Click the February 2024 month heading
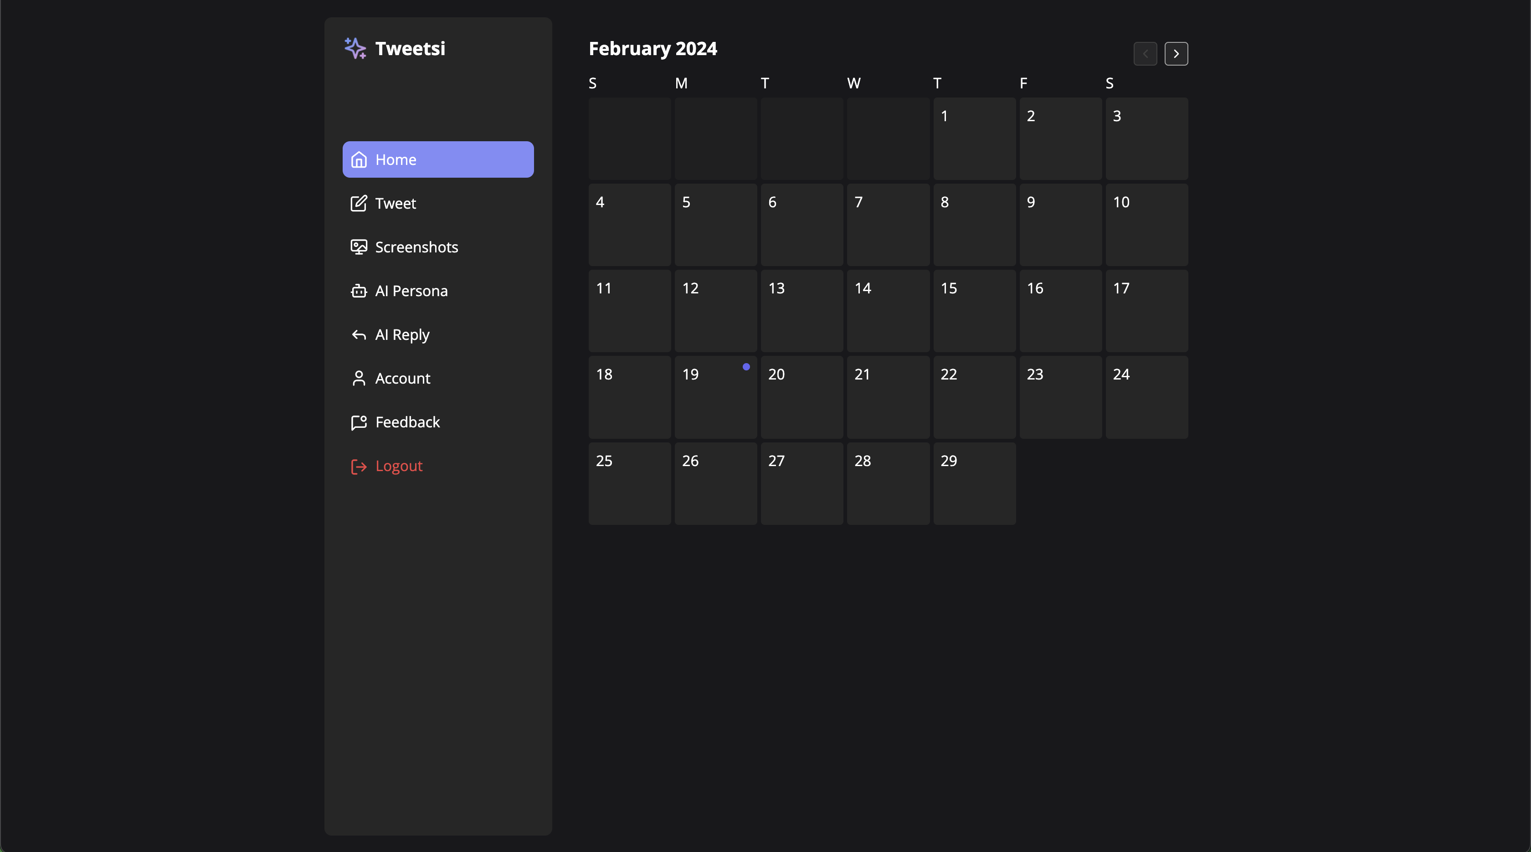The height and width of the screenshot is (852, 1531). tap(652, 49)
